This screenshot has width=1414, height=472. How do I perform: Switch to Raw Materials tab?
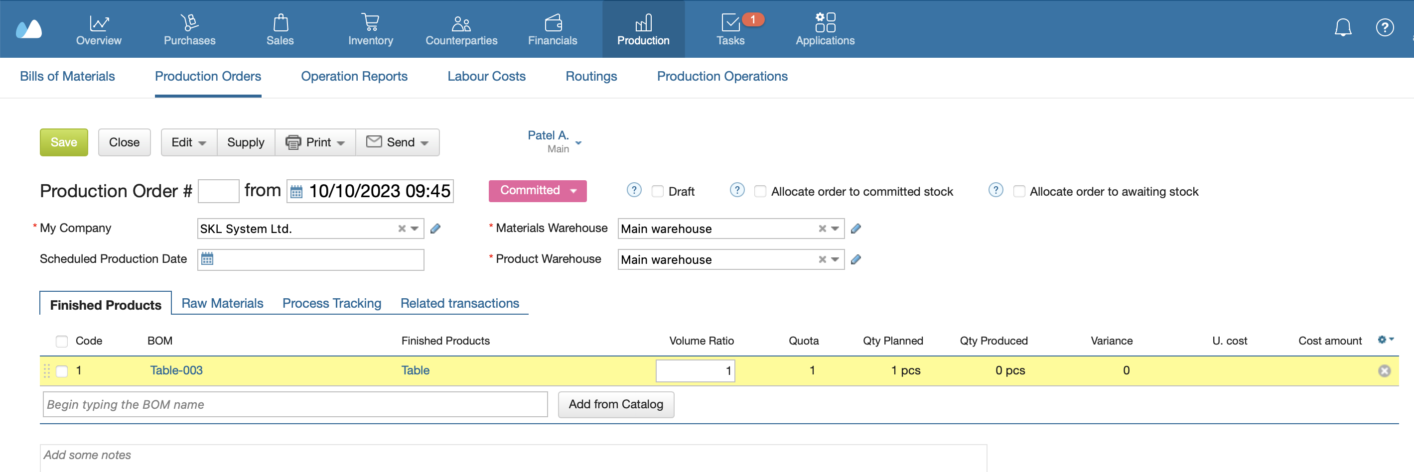tap(222, 304)
